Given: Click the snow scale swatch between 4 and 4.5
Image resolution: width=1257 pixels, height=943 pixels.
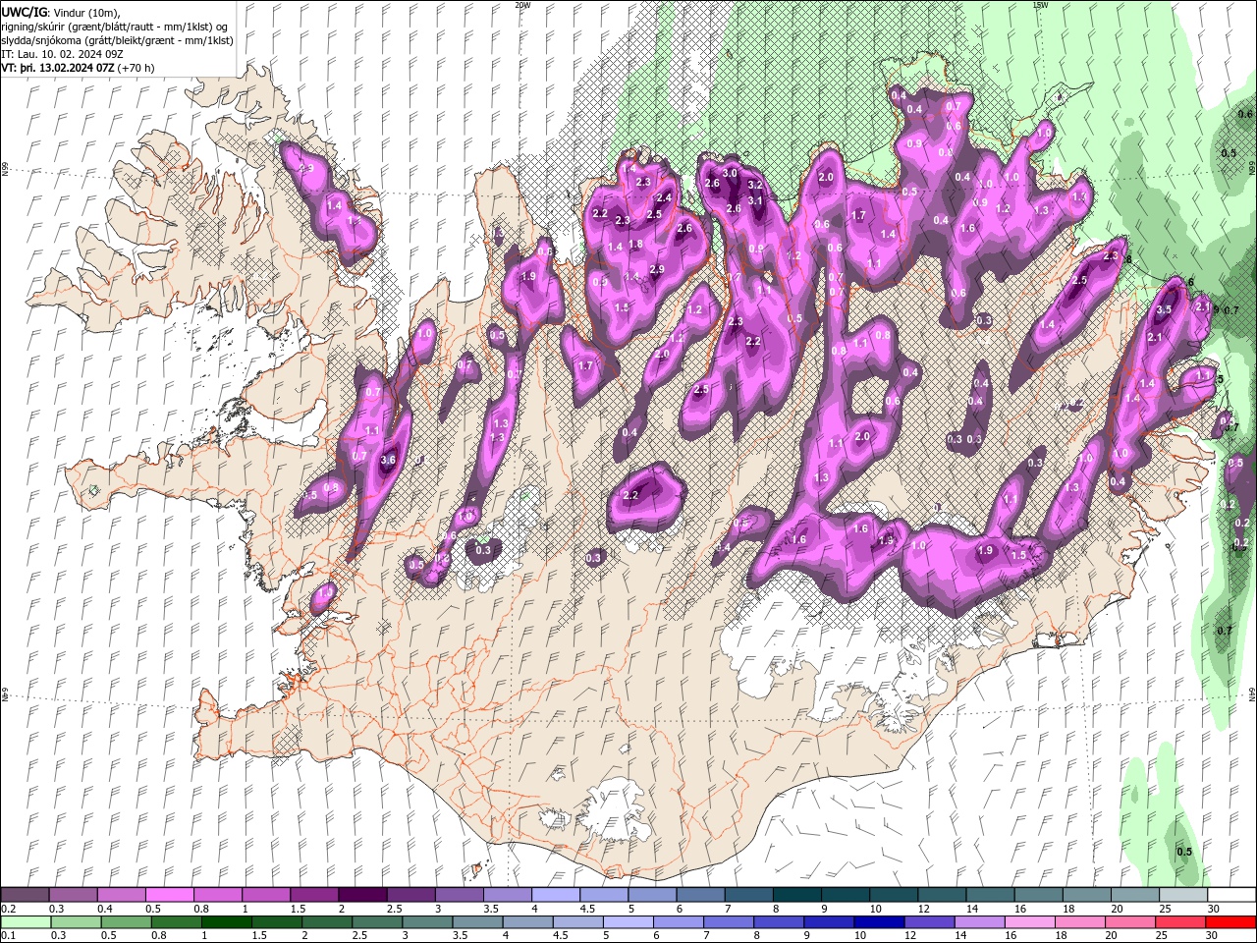Looking at the screenshot, I should click(555, 895).
